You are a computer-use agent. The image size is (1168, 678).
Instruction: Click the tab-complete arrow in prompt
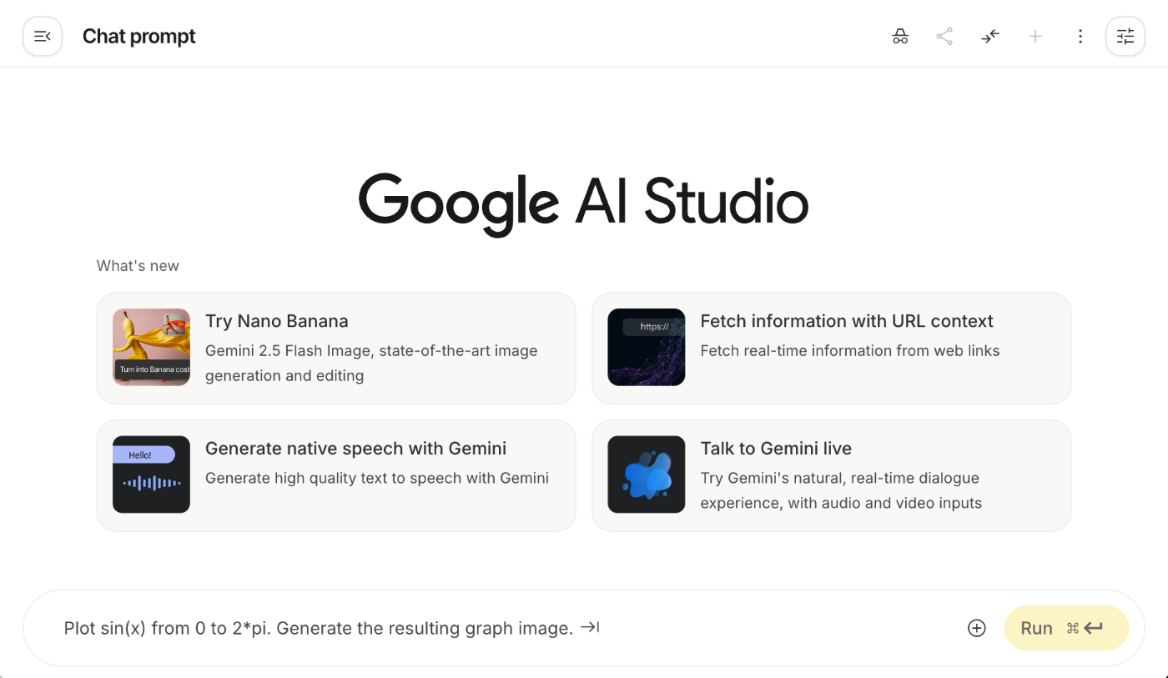[x=591, y=627]
